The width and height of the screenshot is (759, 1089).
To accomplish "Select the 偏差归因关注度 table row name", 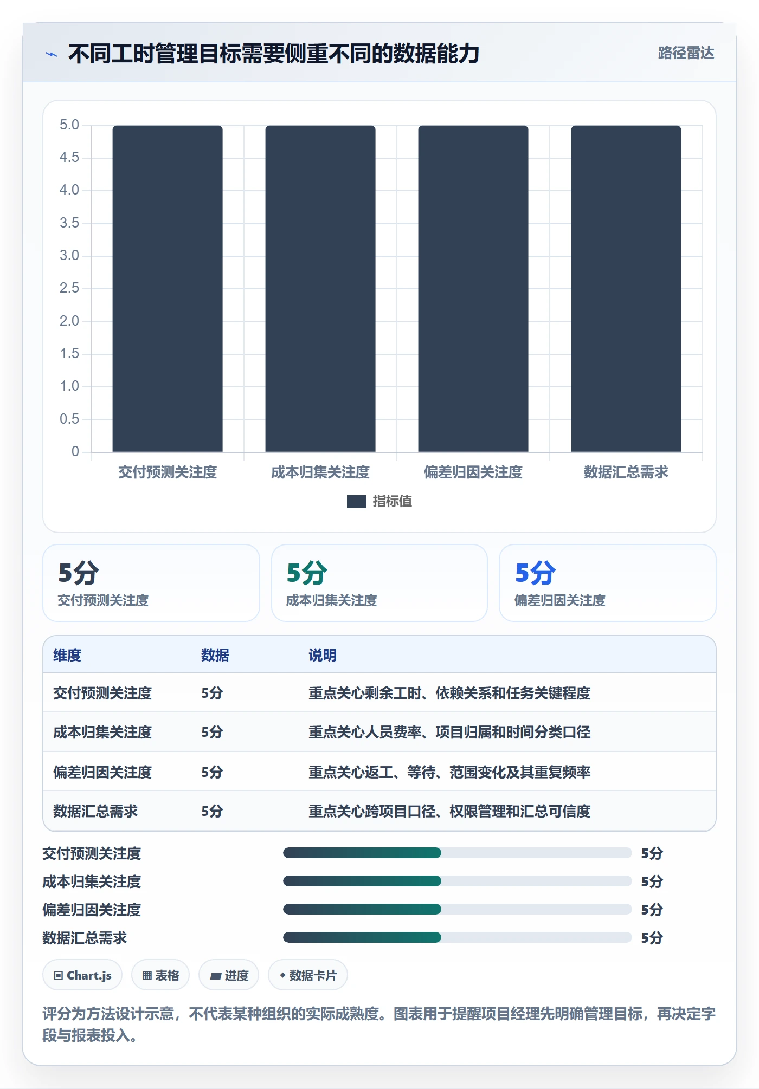I will tap(102, 772).
